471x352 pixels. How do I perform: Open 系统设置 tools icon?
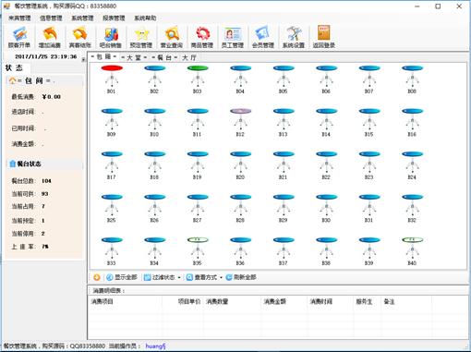294,37
